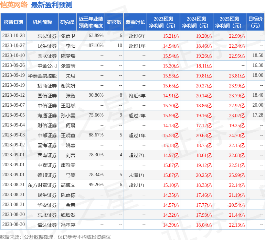Click analyst name 姚蕾

tap(71, 145)
